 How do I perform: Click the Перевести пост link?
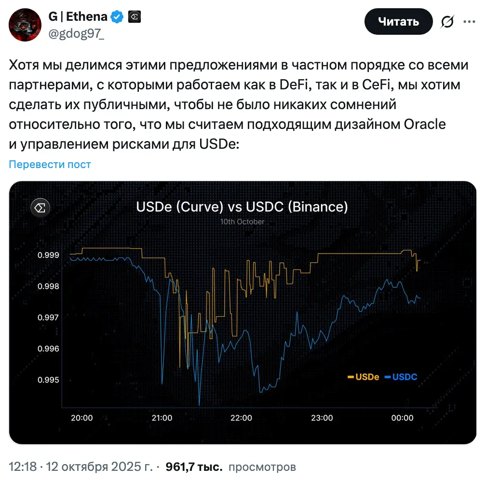point(50,164)
